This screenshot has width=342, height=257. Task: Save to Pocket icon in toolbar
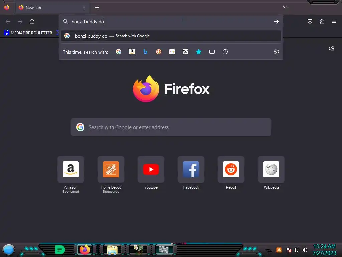310,21
